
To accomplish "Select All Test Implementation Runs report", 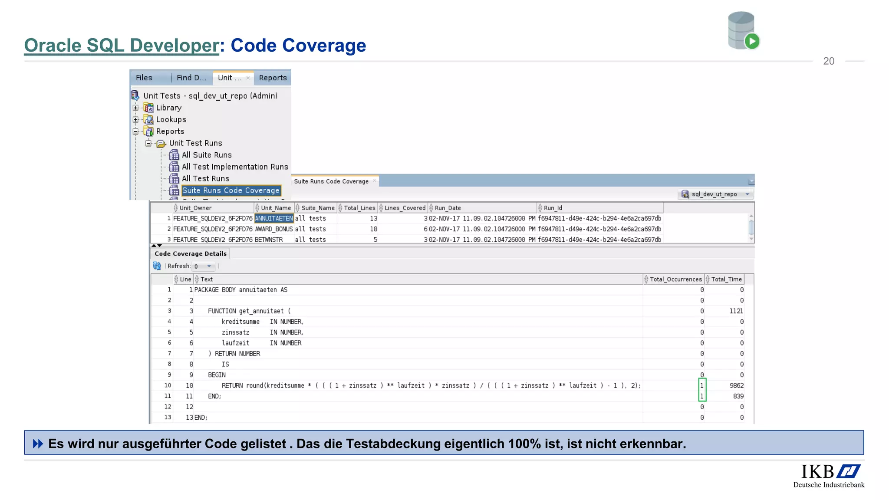I will point(235,167).
